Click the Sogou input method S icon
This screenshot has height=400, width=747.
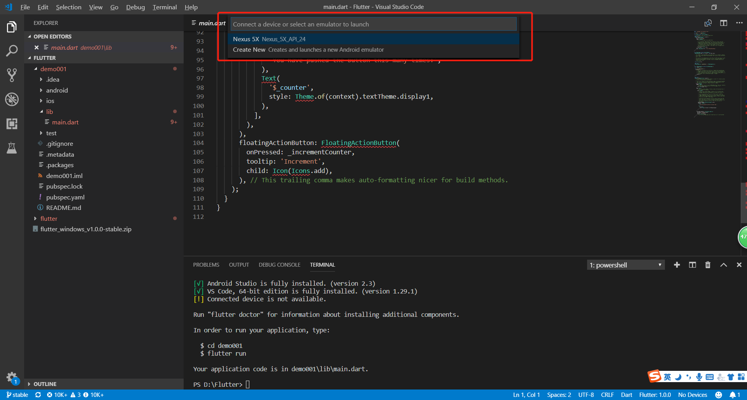(654, 376)
